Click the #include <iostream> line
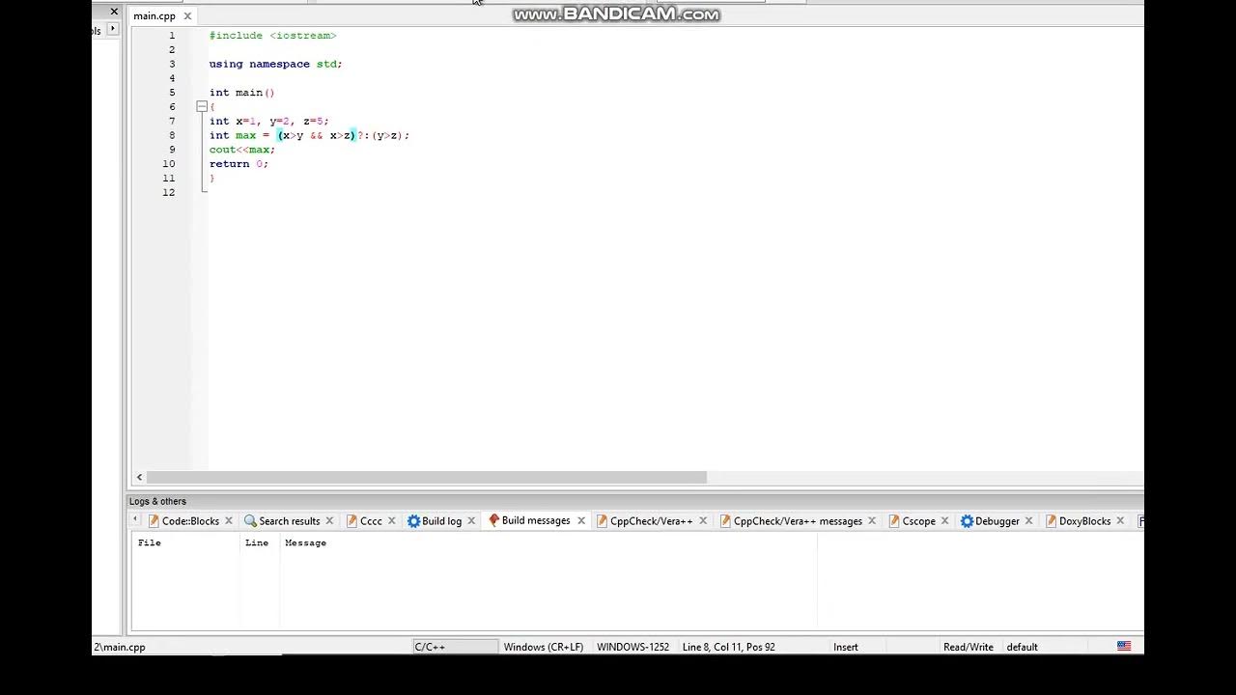The width and height of the screenshot is (1236, 695). tap(273, 36)
